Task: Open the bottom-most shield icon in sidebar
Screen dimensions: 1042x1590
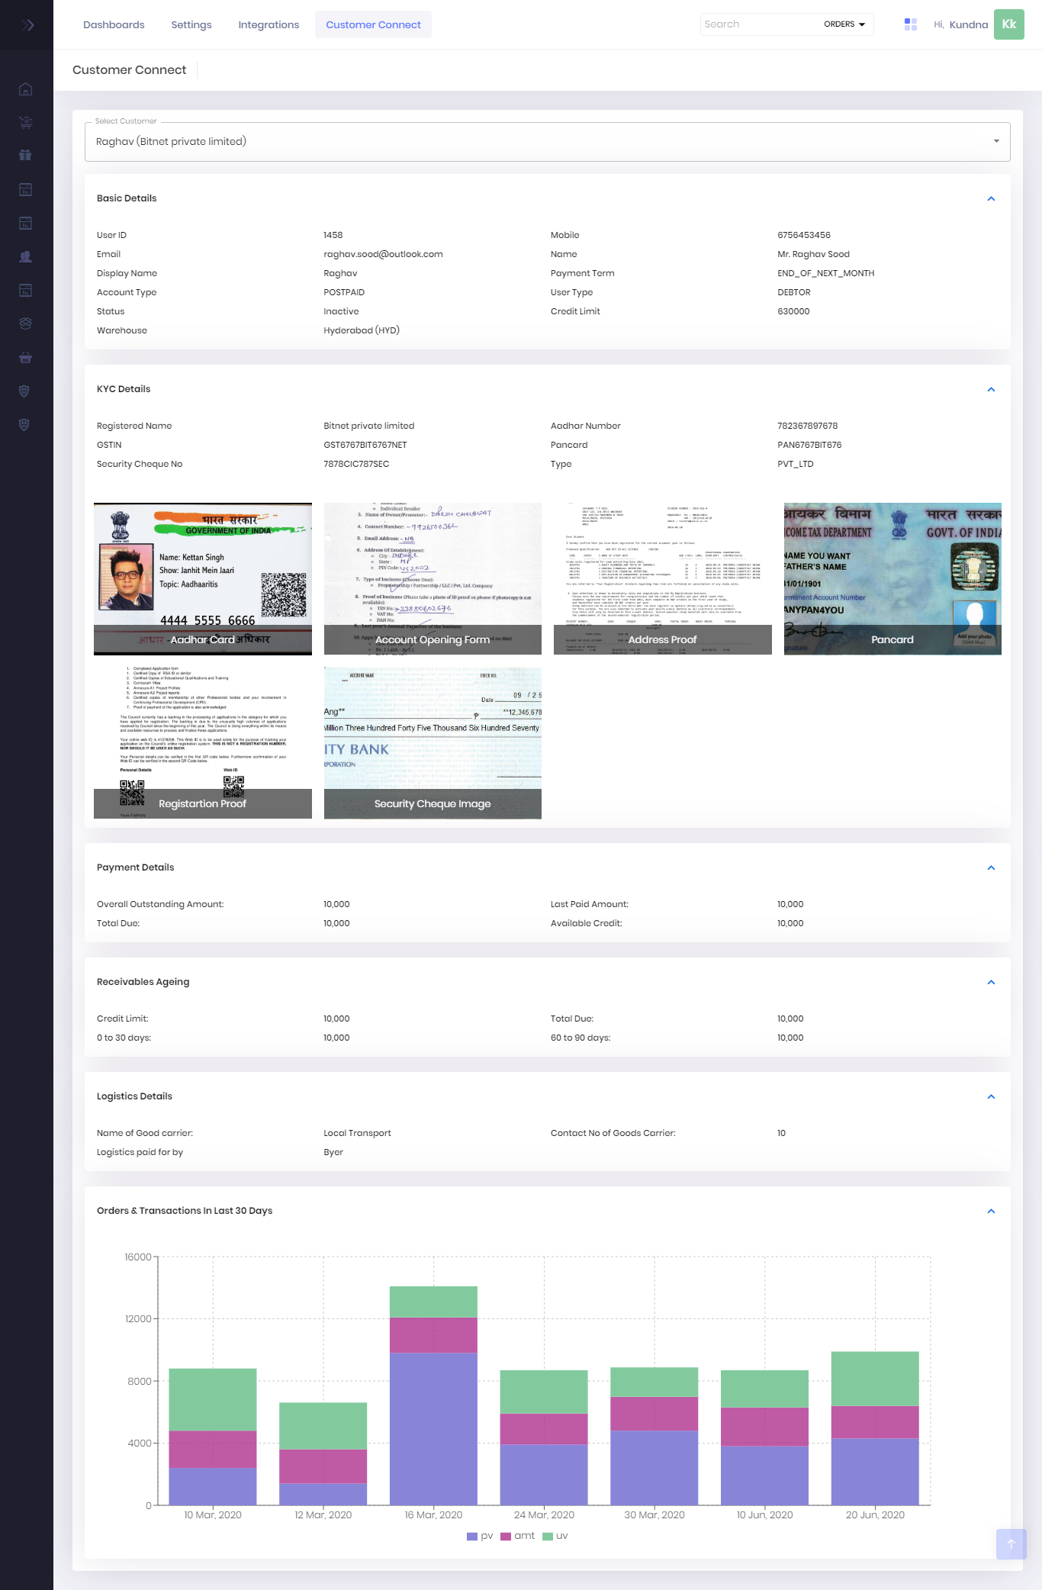Action: point(25,424)
